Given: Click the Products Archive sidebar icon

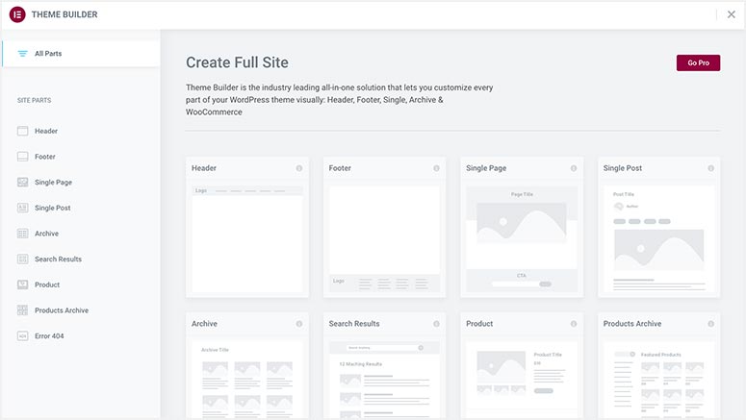Looking at the screenshot, I should point(22,310).
